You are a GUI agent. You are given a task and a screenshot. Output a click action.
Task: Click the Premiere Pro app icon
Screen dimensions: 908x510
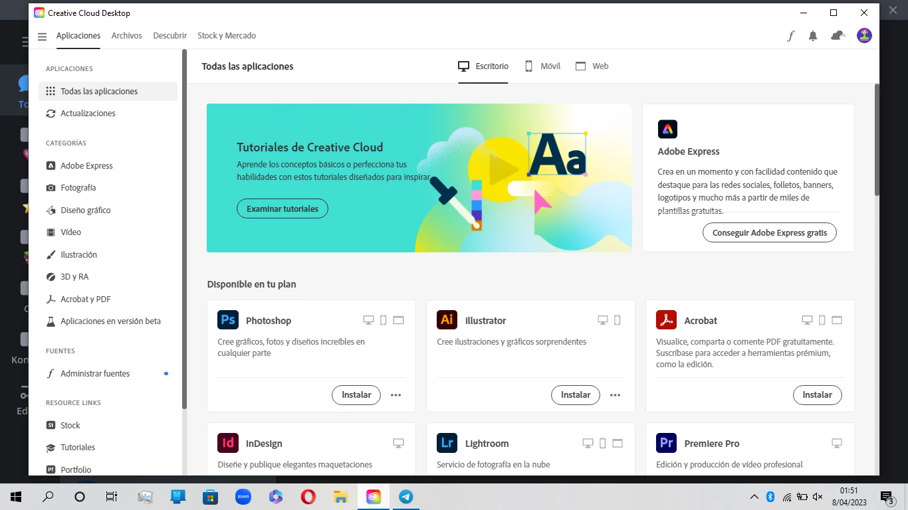[666, 443]
